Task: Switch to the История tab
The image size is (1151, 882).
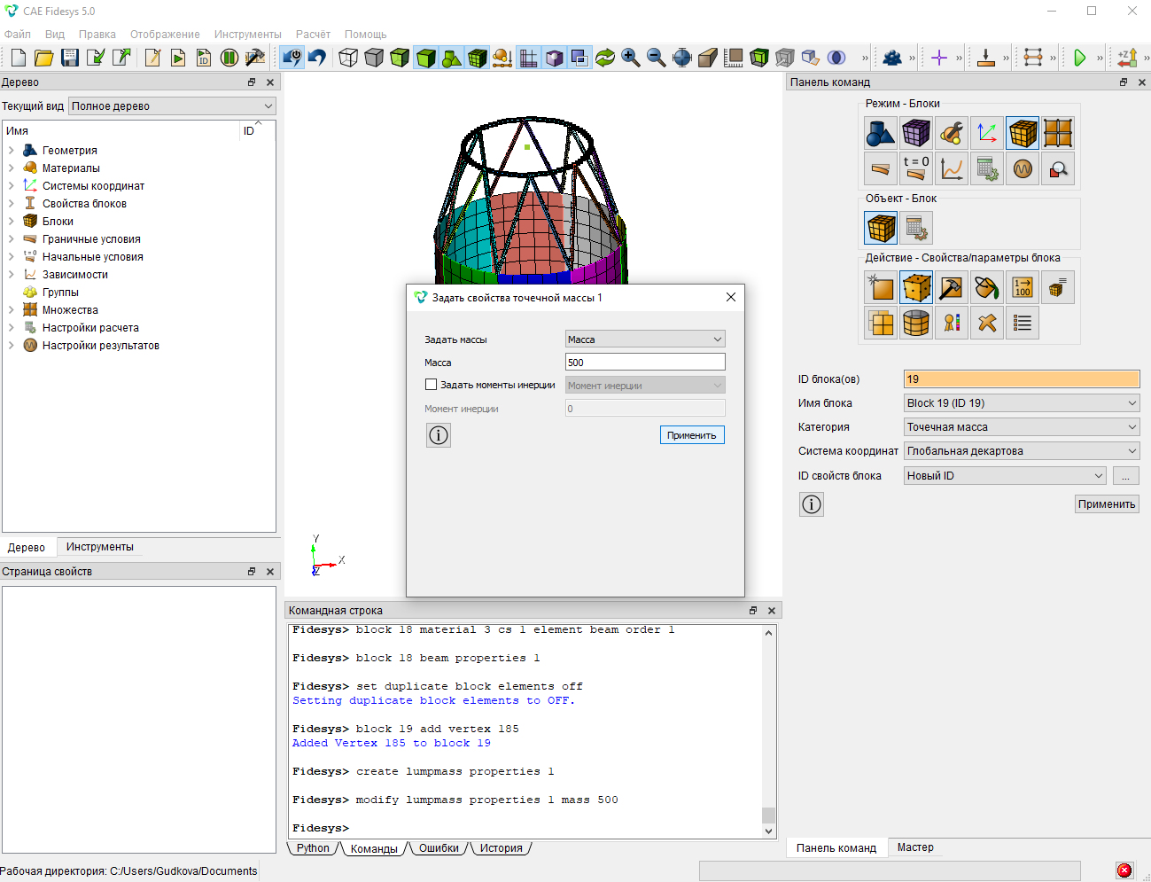Action: 501,848
